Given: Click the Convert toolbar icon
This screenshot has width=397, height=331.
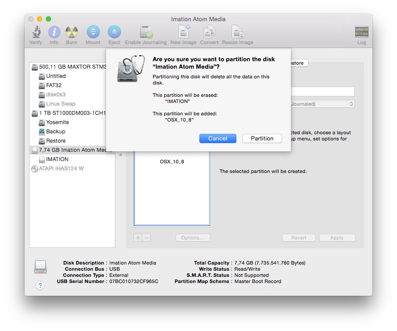Looking at the screenshot, I should (209, 33).
